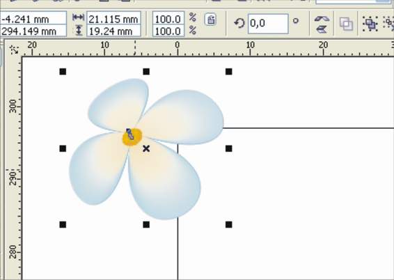394x280 pixels.
Task: Click the top-right selection handle
Action: tap(228, 72)
